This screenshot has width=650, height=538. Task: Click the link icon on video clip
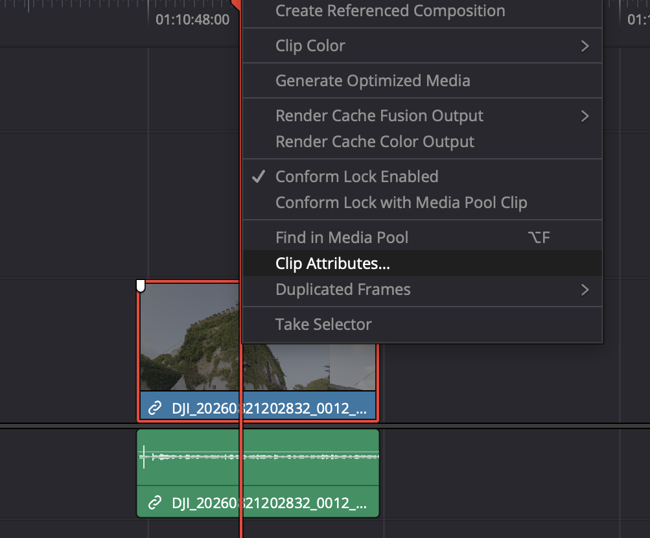point(155,408)
